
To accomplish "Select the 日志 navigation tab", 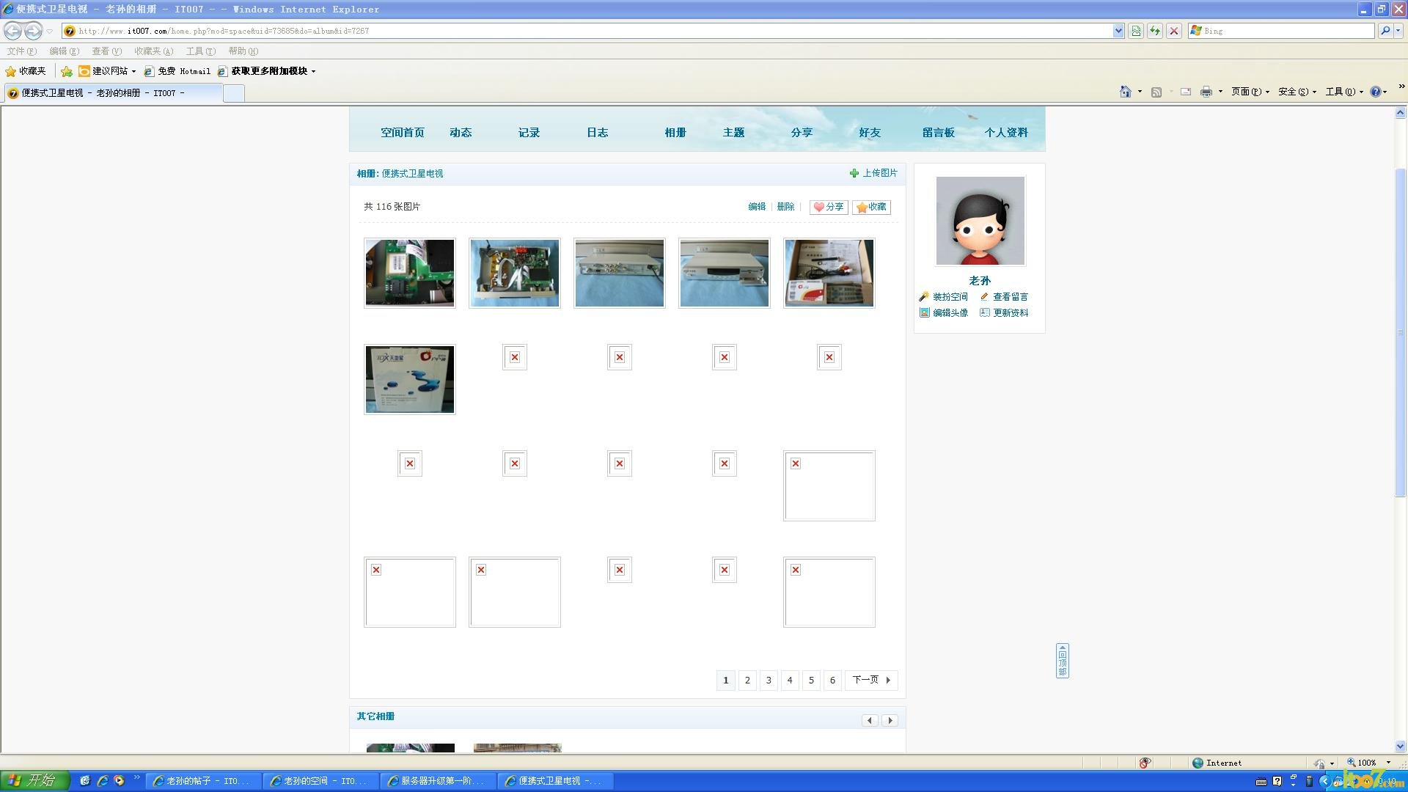I will pyautogui.click(x=597, y=133).
